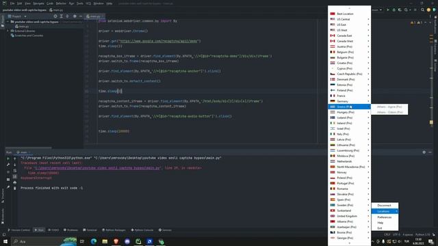Choose Best Location in VPN menu

[x=349, y=14]
